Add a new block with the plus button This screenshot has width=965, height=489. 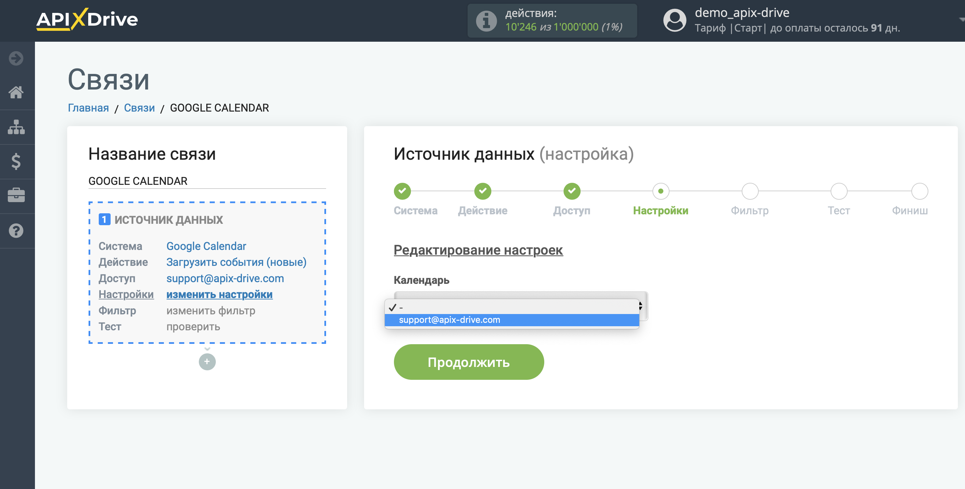[207, 362]
